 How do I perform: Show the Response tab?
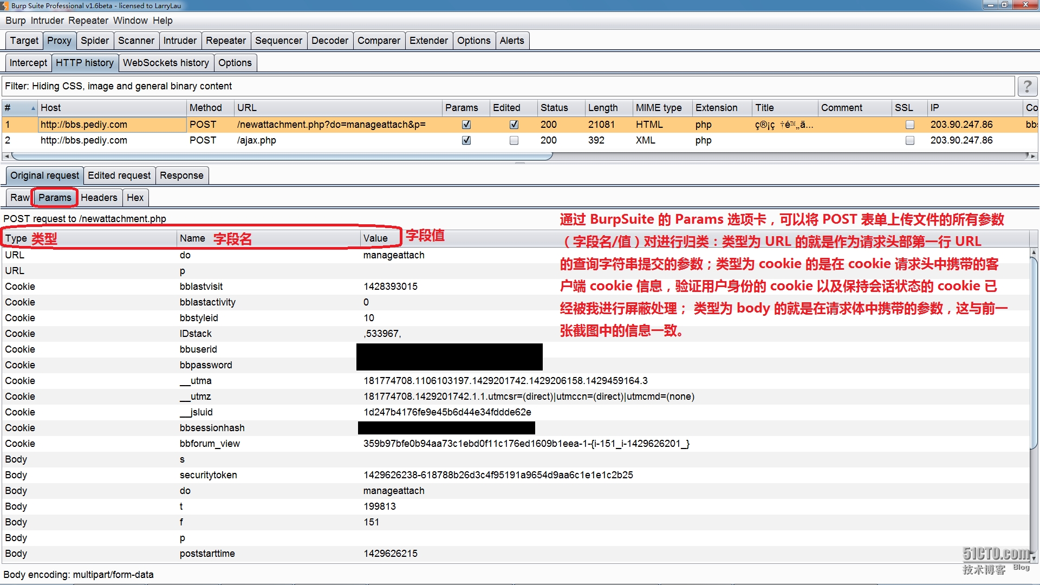[181, 175]
